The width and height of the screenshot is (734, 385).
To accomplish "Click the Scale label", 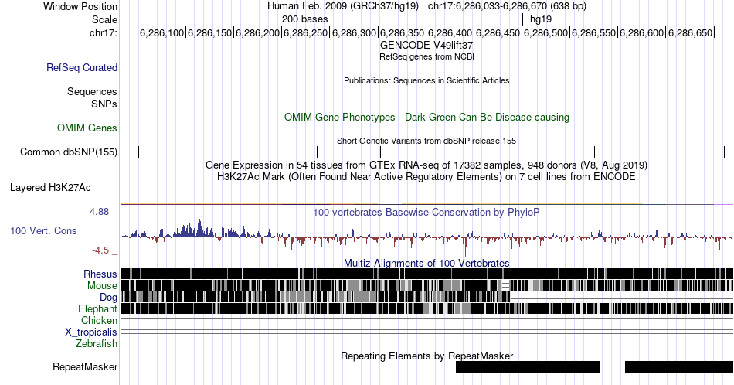I will click(x=104, y=19).
